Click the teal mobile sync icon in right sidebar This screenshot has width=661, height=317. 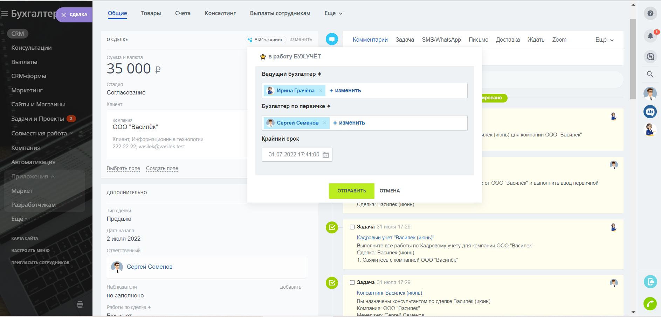click(x=650, y=282)
